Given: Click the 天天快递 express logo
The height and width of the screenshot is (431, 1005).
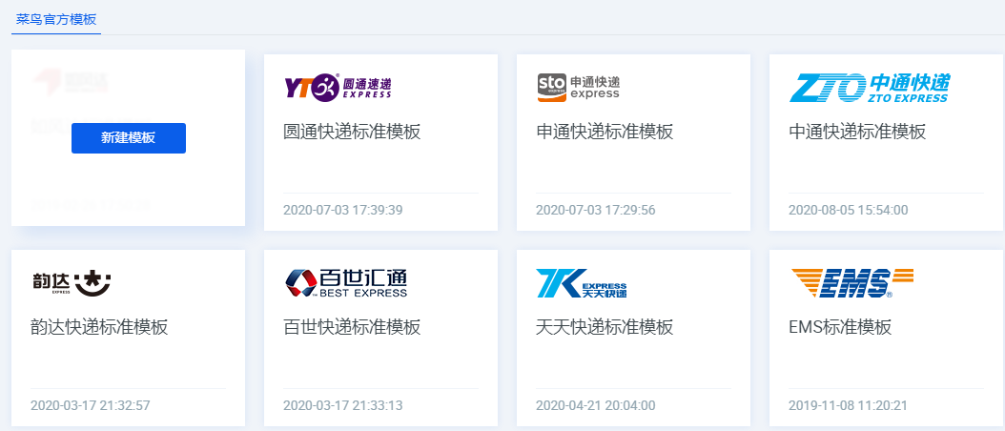Looking at the screenshot, I should pyautogui.click(x=582, y=283).
